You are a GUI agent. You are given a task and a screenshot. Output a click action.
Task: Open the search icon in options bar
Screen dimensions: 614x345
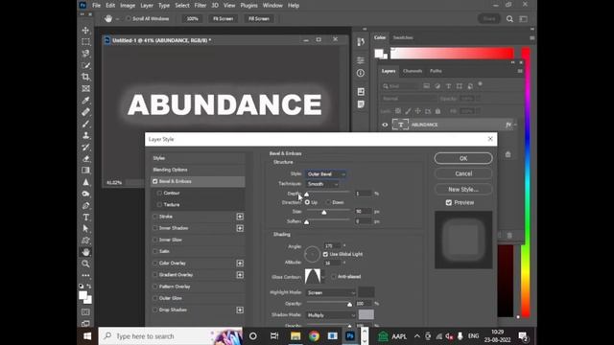click(x=509, y=19)
